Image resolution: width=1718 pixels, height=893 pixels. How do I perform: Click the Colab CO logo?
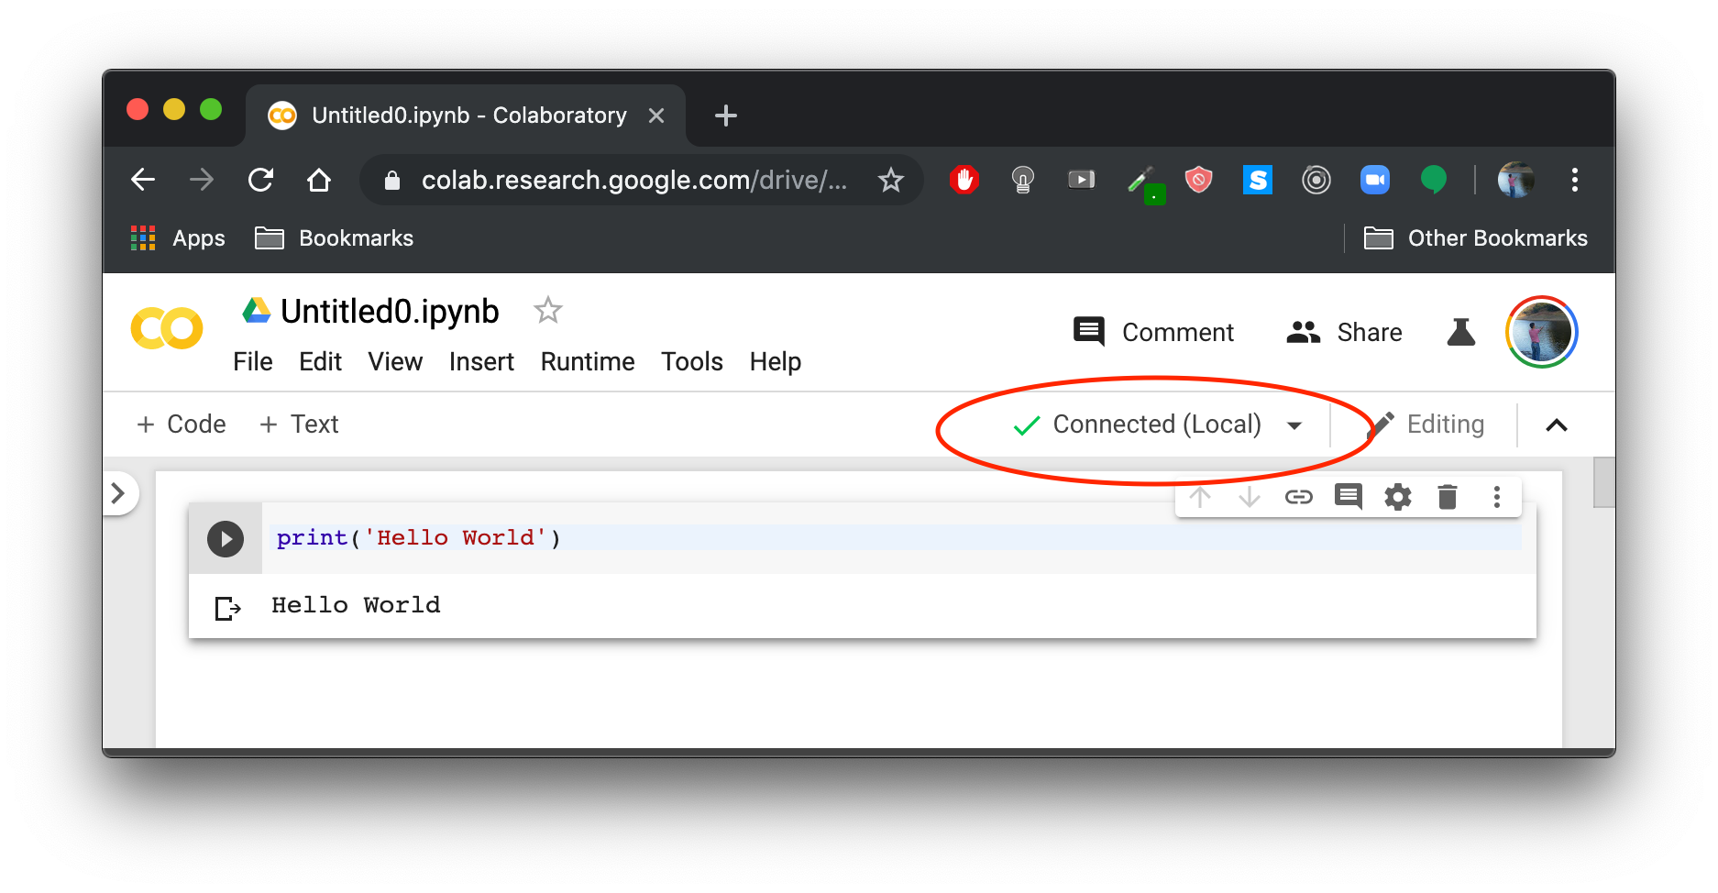point(167,328)
